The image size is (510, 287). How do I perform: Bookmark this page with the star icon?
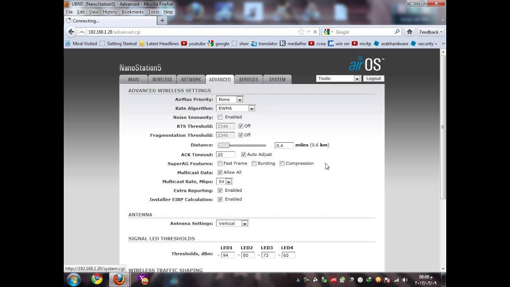pos(301,32)
